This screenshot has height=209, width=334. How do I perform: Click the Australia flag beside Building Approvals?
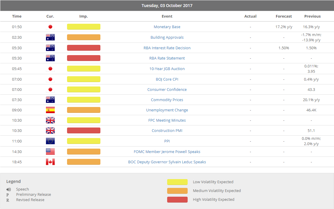point(50,37)
